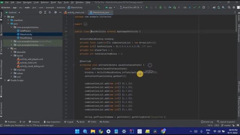Image resolution: width=240 pixels, height=135 pixels.
Task: Open the editor tabs kebab menu
Action: 235,12
